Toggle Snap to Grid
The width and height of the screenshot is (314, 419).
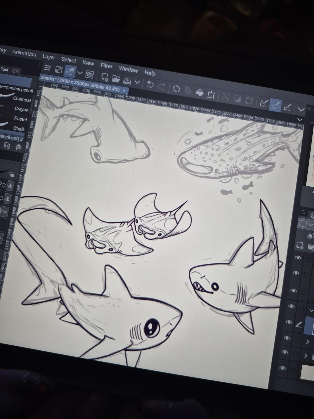tap(287, 107)
